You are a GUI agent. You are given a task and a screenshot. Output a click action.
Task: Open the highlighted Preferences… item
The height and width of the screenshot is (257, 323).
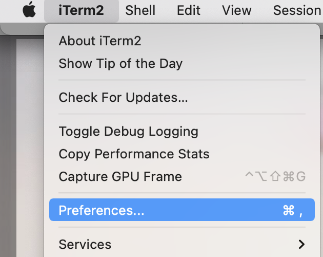point(182,210)
